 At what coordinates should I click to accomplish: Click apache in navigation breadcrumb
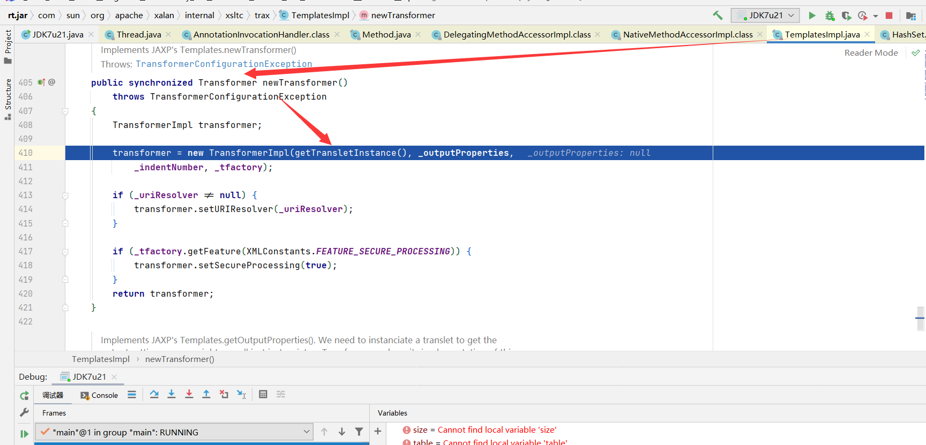click(x=129, y=16)
